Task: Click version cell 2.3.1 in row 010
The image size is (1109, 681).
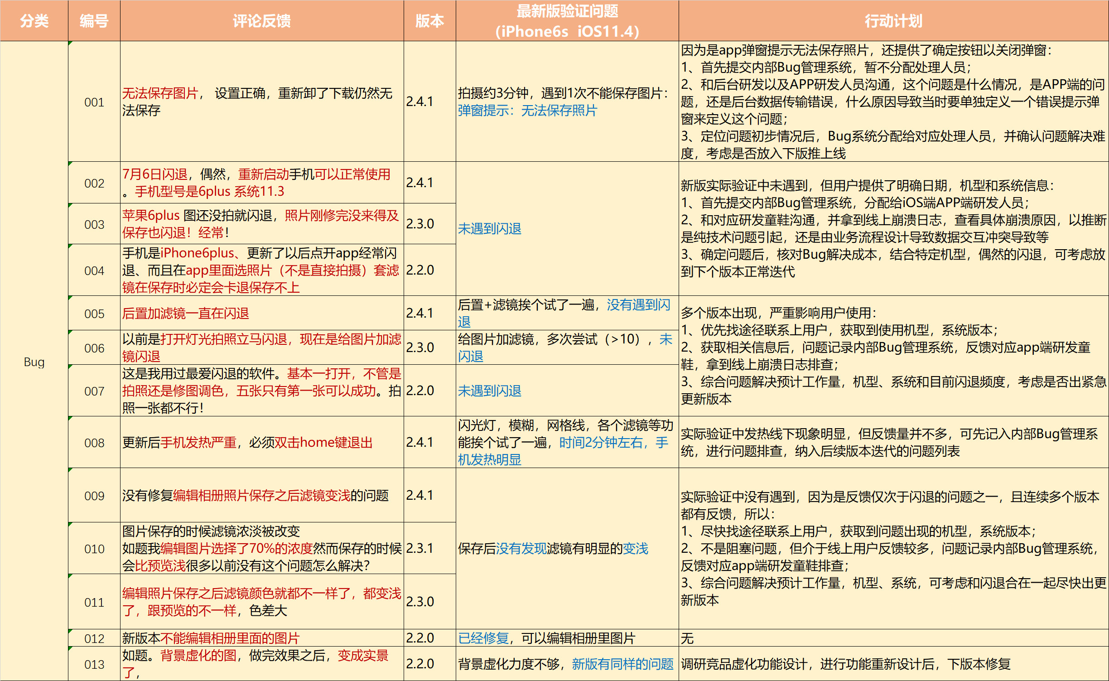Action: pyautogui.click(x=429, y=548)
